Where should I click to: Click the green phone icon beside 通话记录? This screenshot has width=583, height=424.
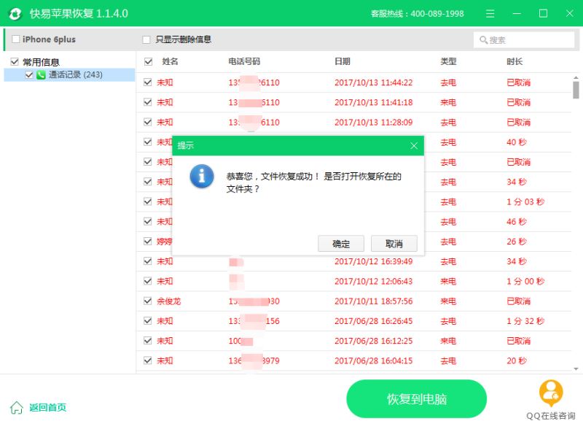39,74
